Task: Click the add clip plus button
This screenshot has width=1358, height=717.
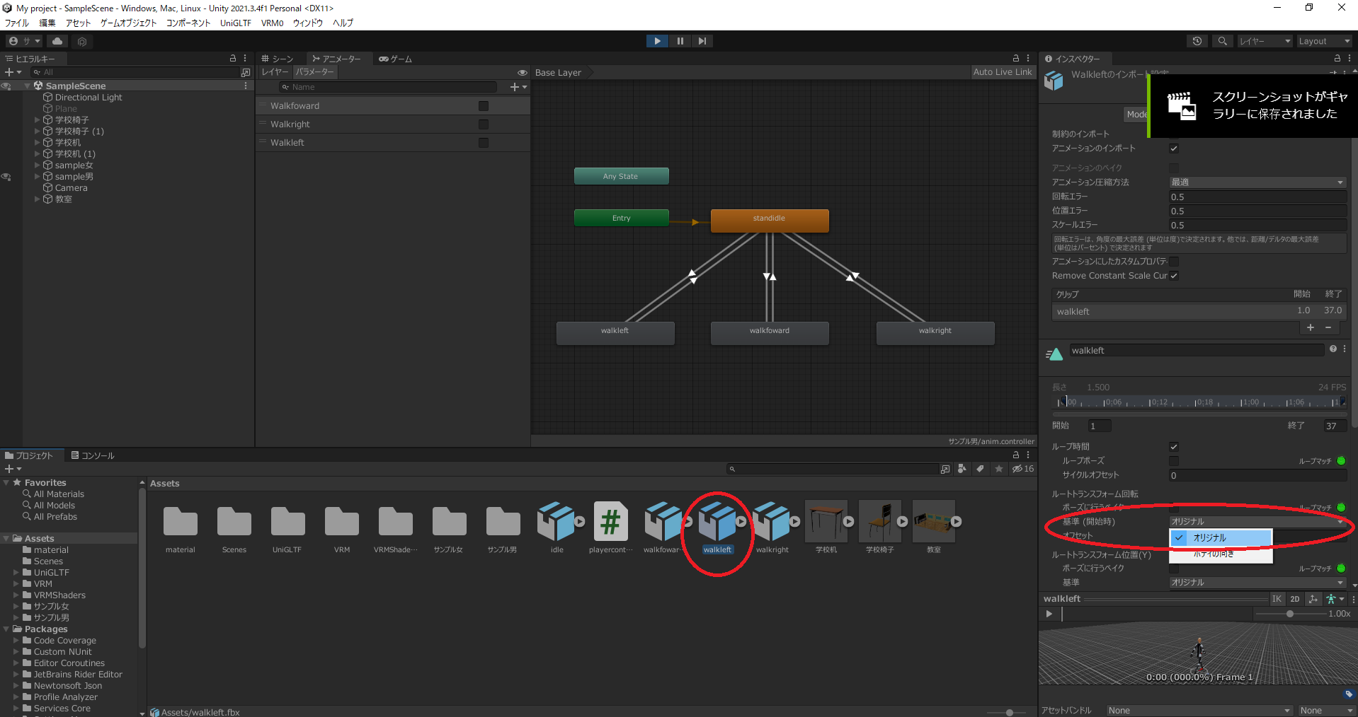Action: pyautogui.click(x=1310, y=327)
